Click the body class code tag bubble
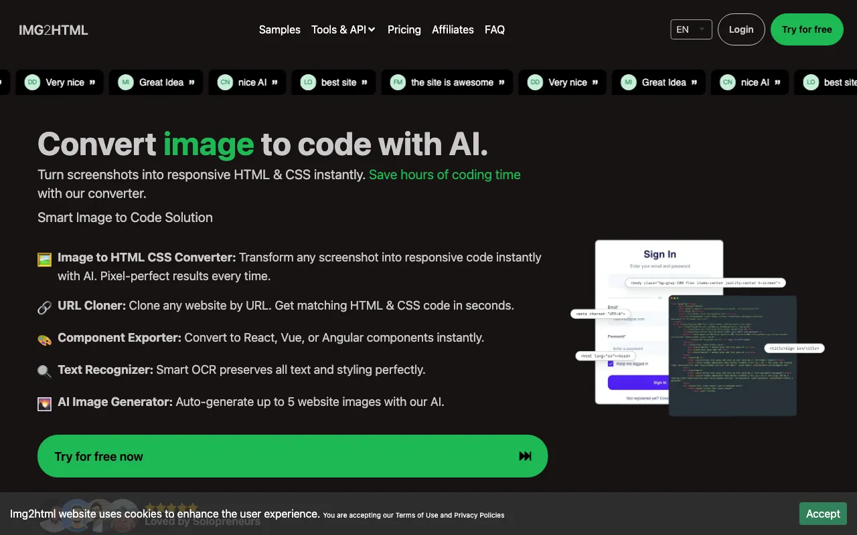This screenshot has height=535, width=857. point(705,283)
